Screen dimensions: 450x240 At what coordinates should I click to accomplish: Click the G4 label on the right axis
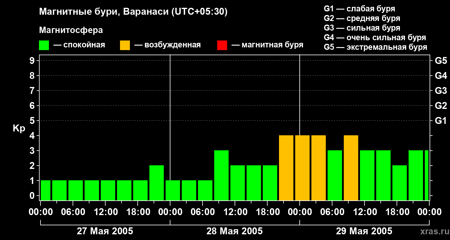441,76
